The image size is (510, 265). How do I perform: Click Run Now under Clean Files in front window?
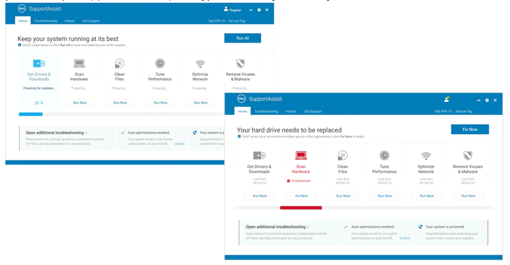[x=343, y=196]
